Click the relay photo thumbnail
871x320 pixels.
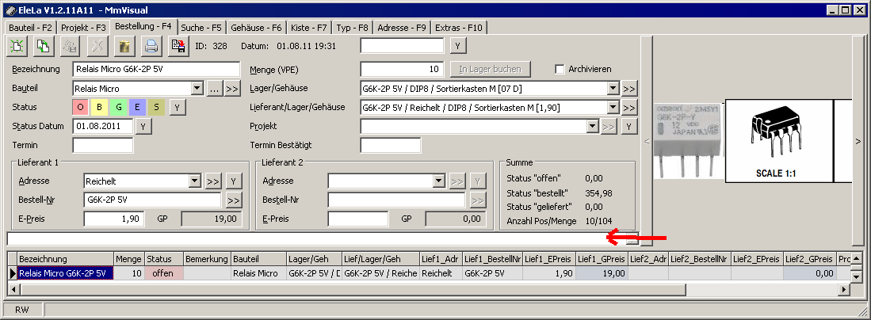point(689,141)
